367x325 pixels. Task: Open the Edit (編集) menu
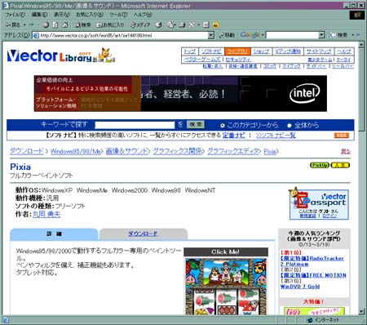coord(39,15)
